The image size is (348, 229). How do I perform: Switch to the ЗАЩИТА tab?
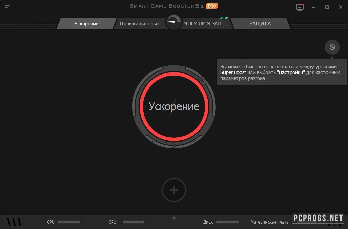tap(260, 24)
